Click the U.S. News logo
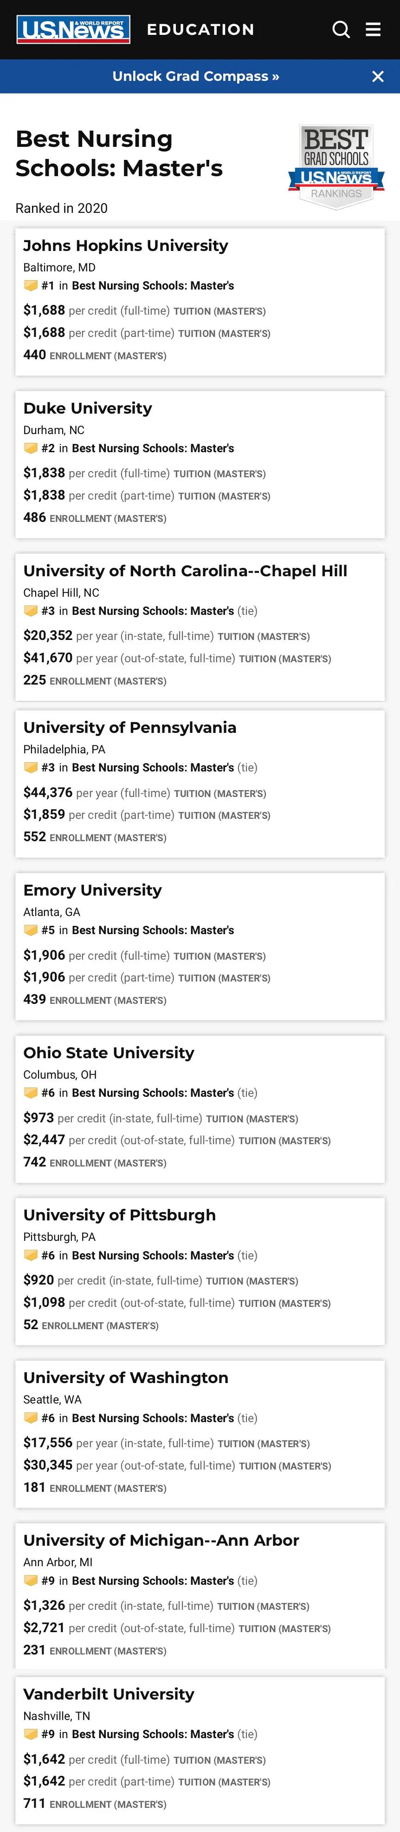This screenshot has width=400, height=1832. 73,29
